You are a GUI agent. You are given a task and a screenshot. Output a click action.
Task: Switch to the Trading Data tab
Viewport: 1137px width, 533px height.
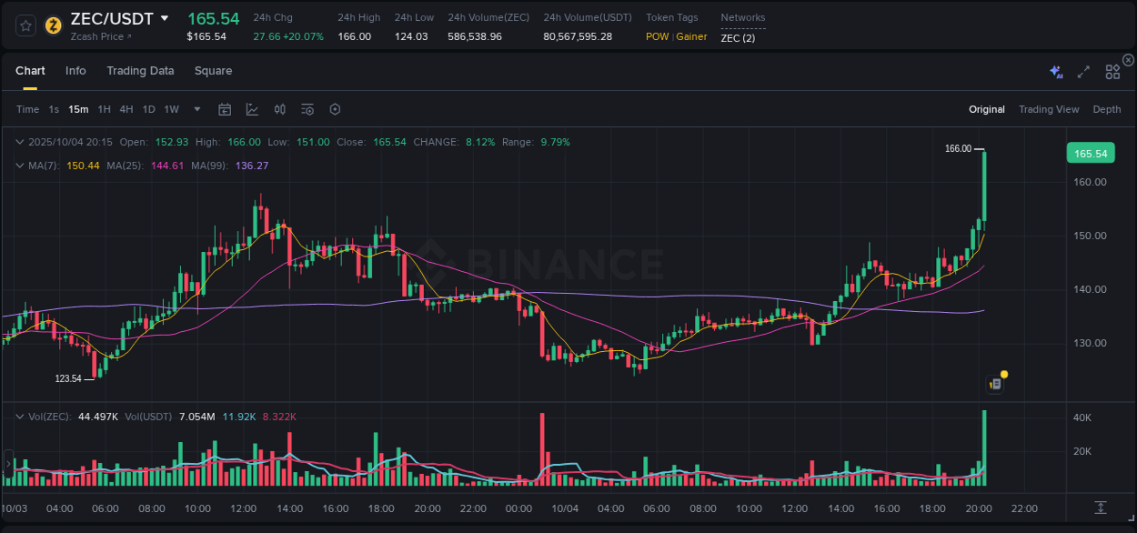click(140, 70)
